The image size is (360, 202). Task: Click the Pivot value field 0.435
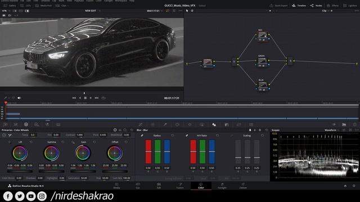click(x=103, y=135)
